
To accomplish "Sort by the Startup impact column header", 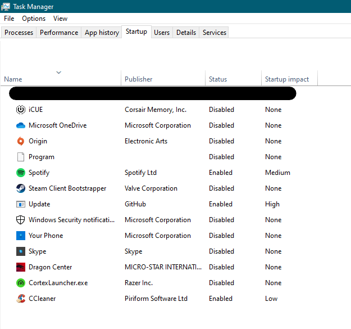I will pyautogui.click(x=287, y=79).
